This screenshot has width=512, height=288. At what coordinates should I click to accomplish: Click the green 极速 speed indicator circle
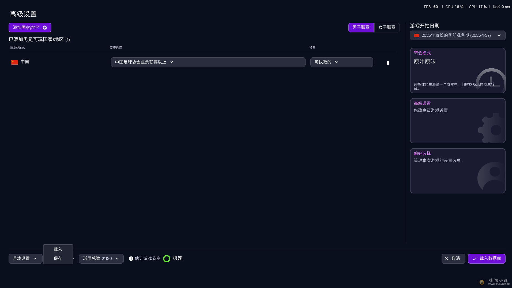click(x=167, y=259)
